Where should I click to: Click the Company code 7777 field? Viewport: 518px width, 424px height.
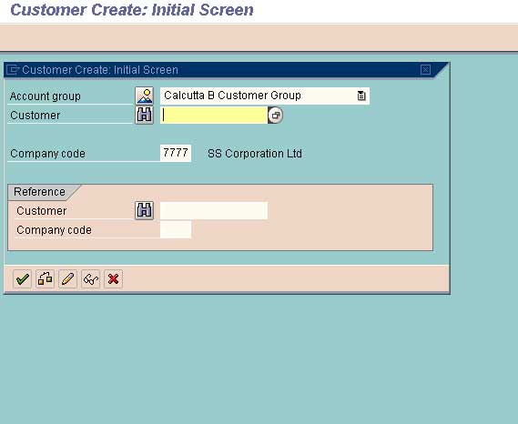pos(176,153)
